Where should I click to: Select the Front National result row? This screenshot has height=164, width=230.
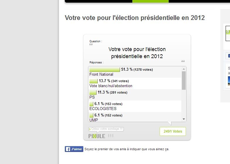135,72
